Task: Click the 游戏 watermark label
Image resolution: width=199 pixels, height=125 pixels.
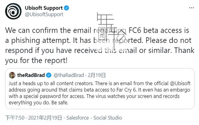Action: 102,33
